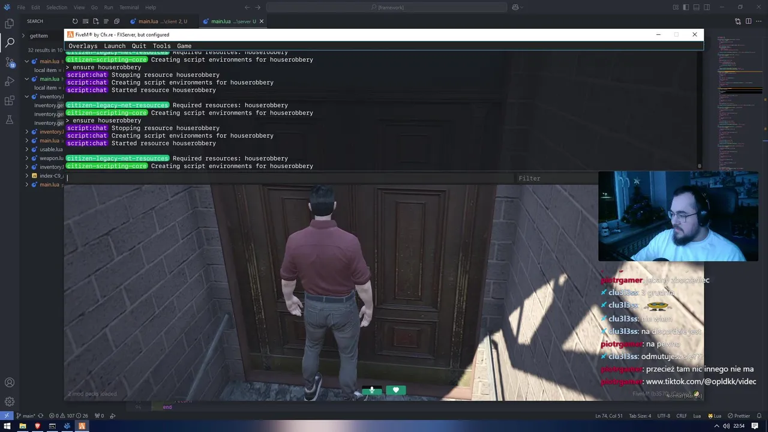Split the editor to the right
Image resolution: width=768 pixels, height=432 pixels.
point(748,21)
